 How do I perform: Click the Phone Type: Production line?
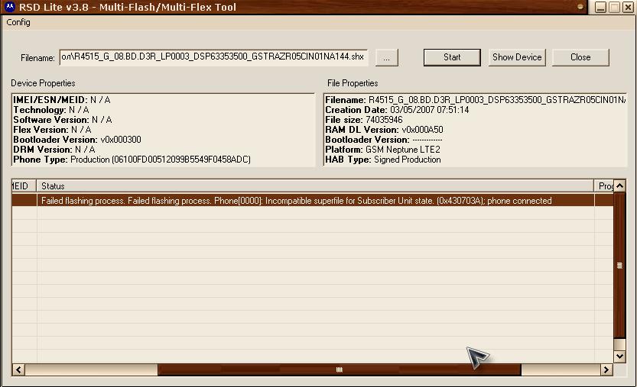click(132, 160)
